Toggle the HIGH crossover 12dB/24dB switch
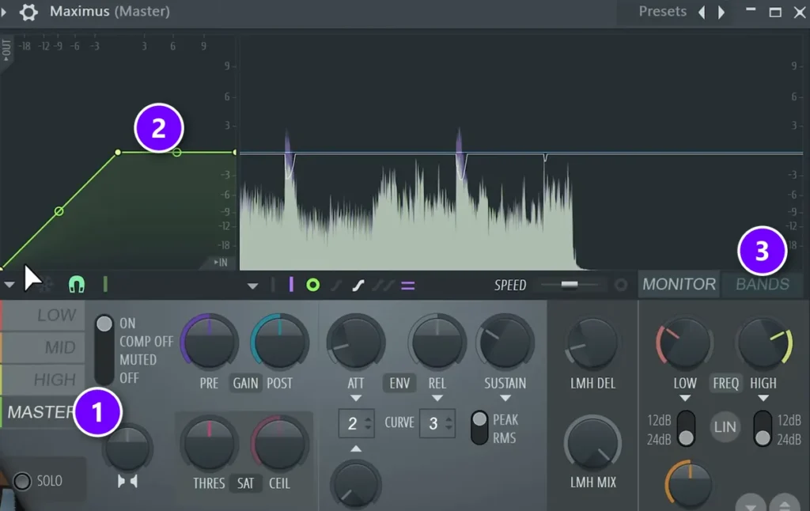 coord(763,428)
